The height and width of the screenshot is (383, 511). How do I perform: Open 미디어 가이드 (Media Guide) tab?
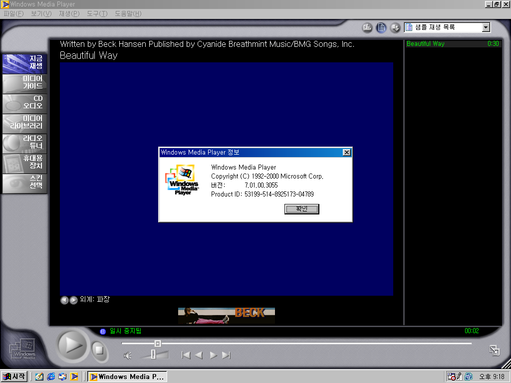coord(25,84)
